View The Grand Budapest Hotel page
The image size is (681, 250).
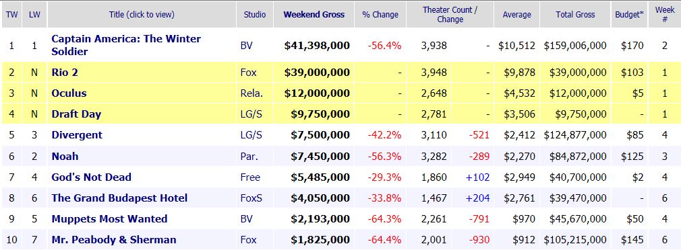pos(119,198)
